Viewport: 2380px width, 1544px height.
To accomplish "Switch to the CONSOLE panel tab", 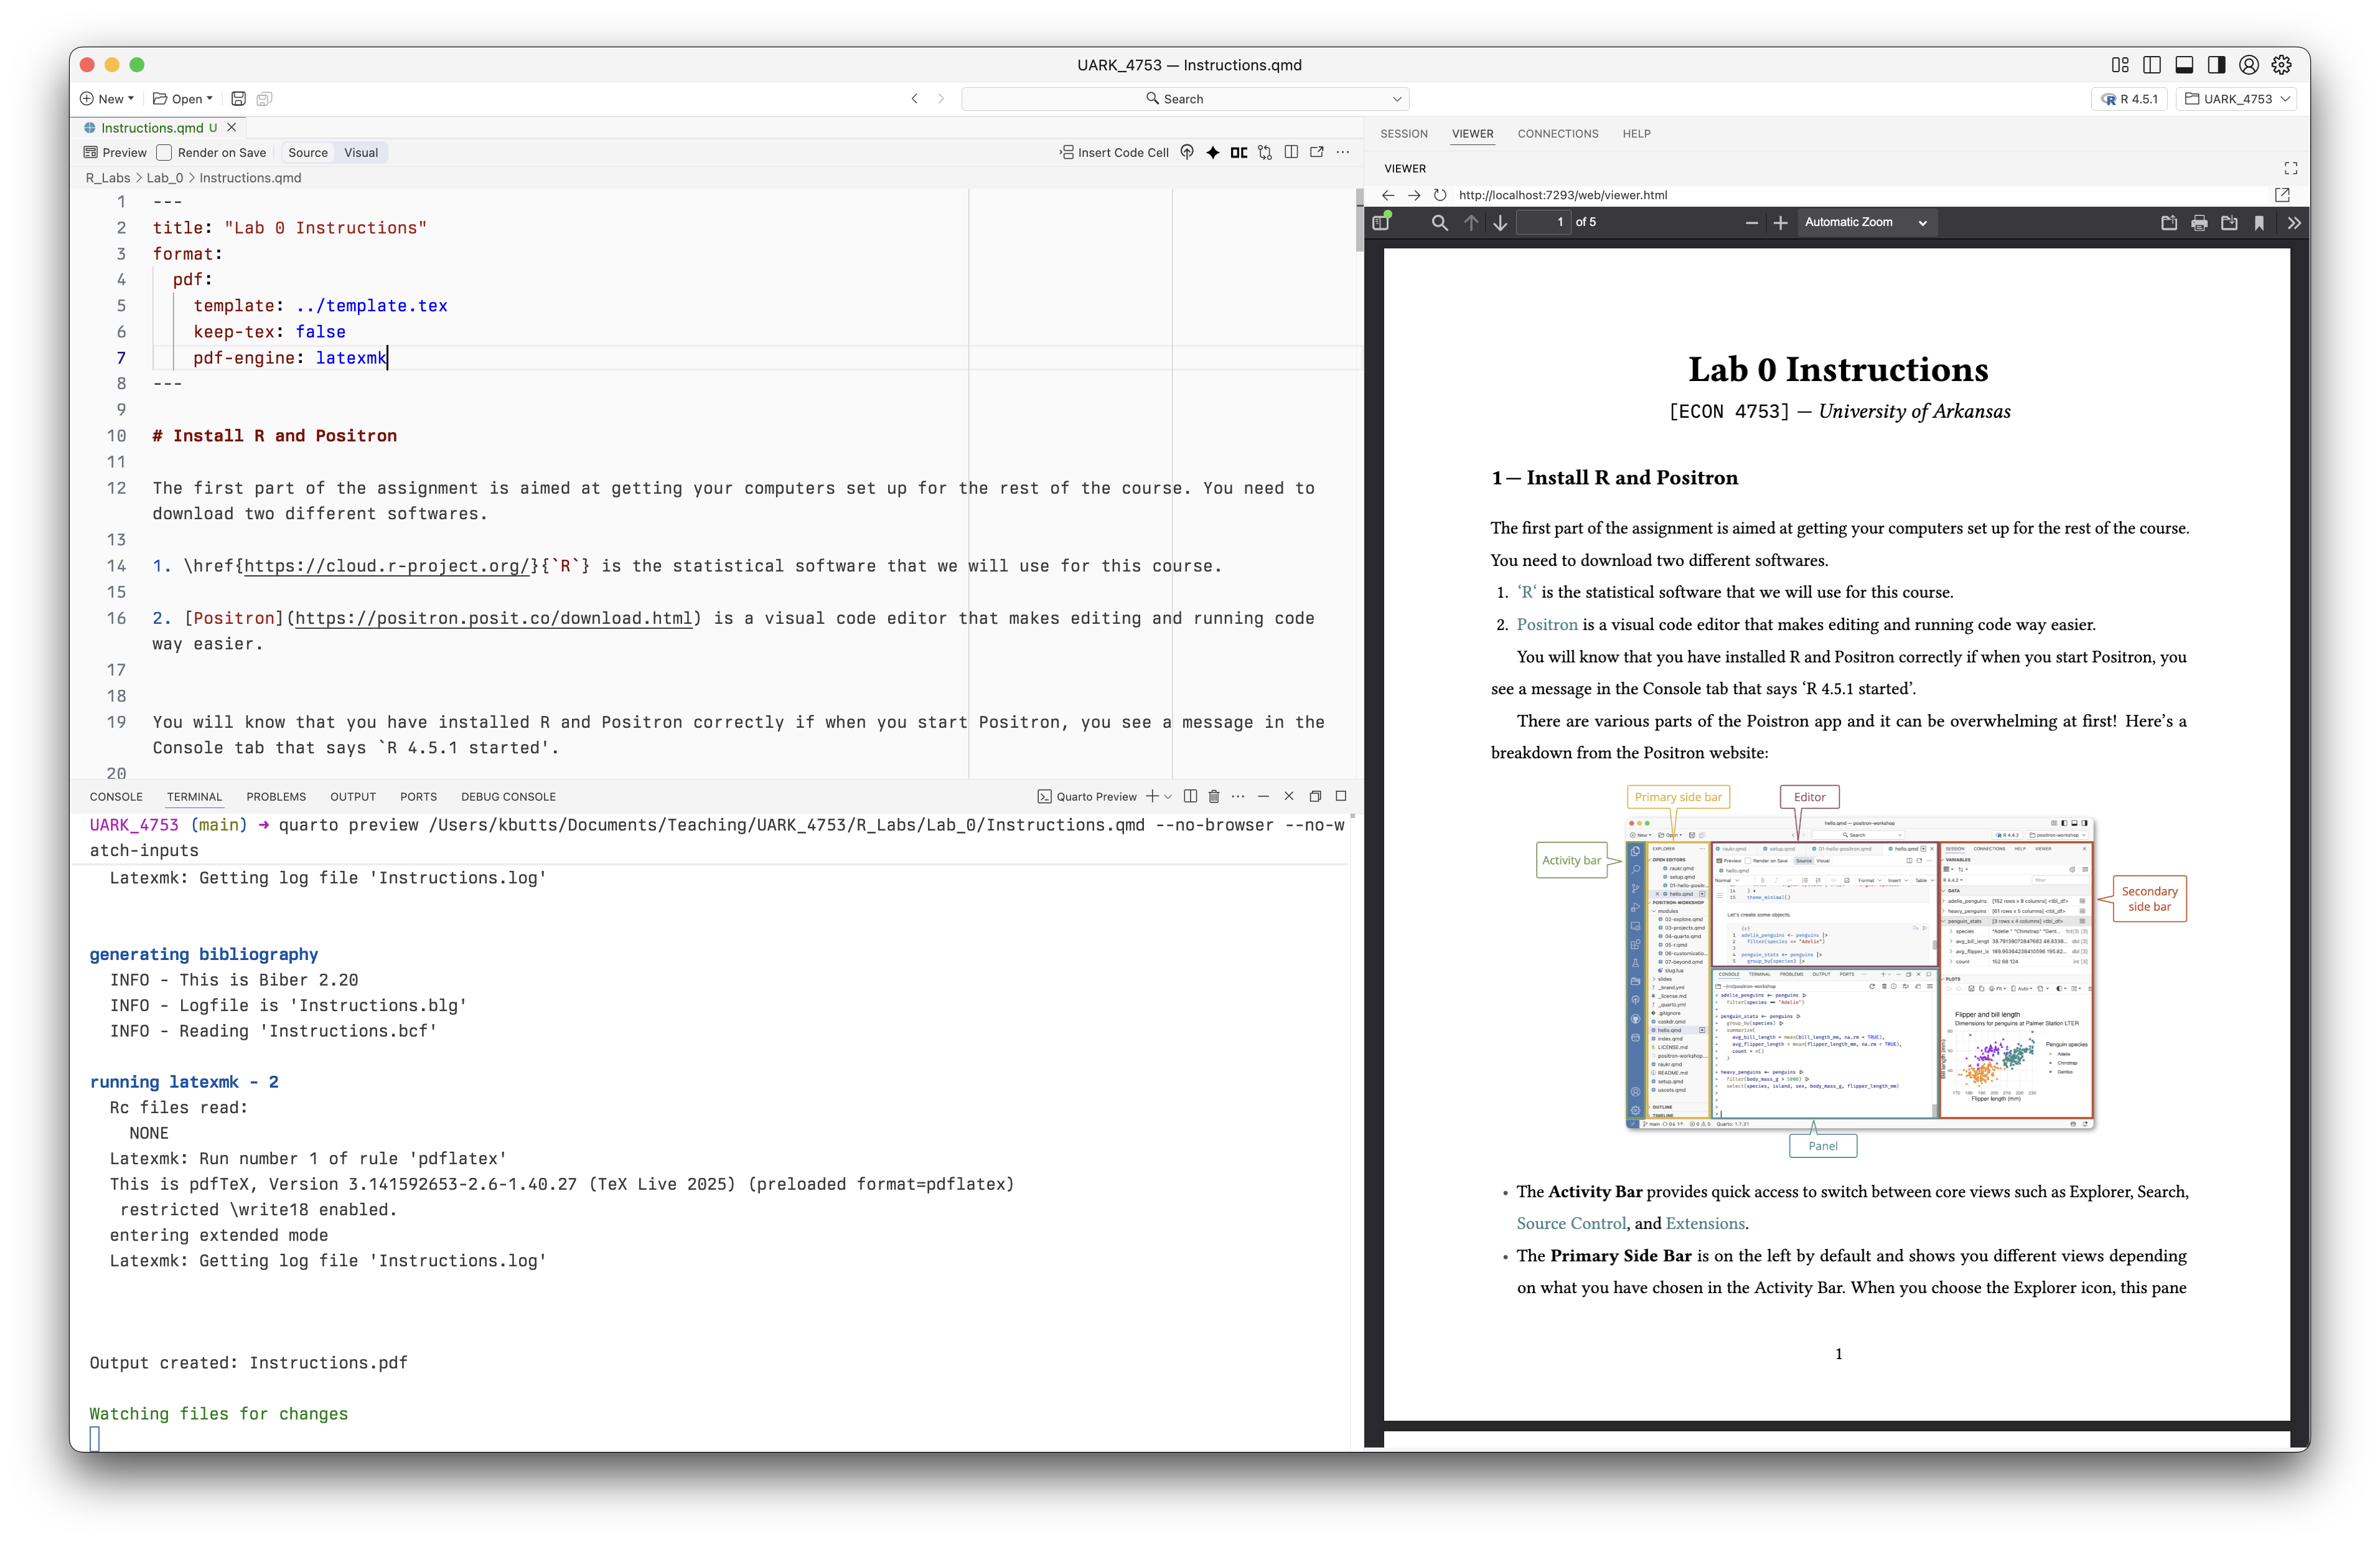I will click(116, 797).
